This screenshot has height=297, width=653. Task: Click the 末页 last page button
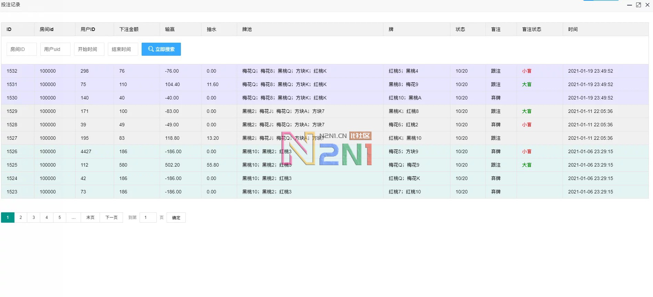(90, 218)
